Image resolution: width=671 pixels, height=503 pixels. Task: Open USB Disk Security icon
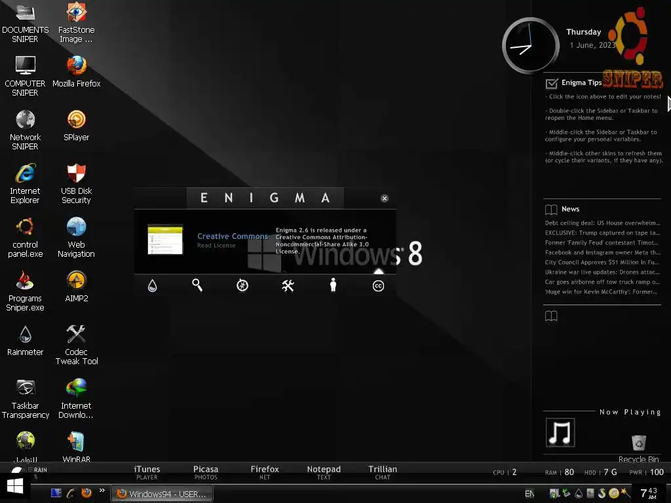(x=76, y=183)
